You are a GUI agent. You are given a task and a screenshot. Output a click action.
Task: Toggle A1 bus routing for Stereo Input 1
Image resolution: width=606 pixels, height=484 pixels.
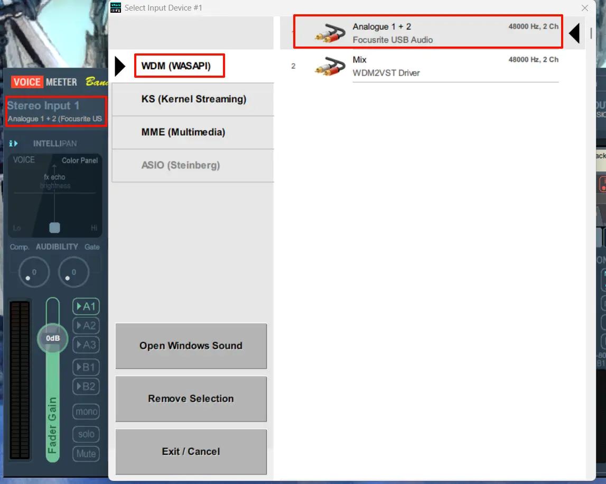pyautogui.click(x=86, y=306)
